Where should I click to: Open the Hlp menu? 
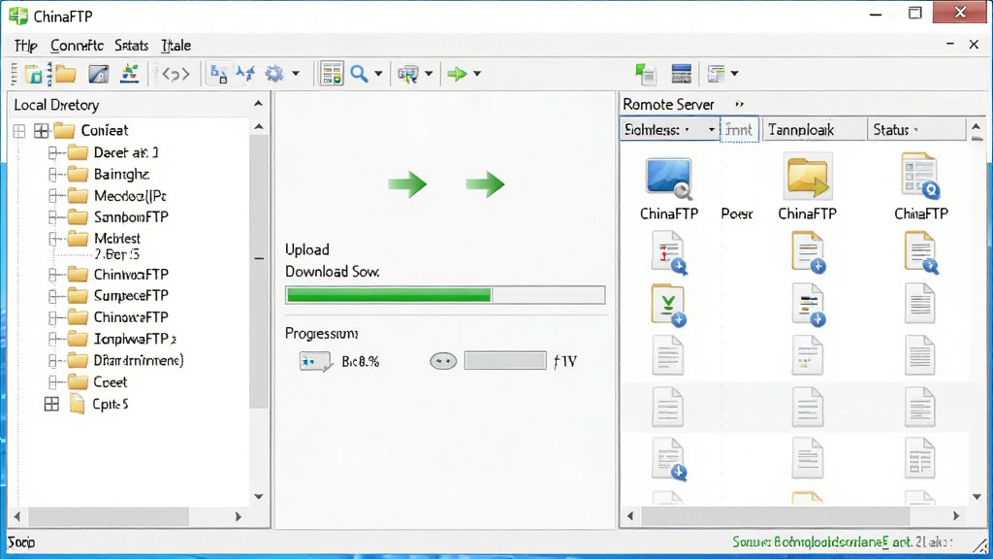[x=26, y=46]
